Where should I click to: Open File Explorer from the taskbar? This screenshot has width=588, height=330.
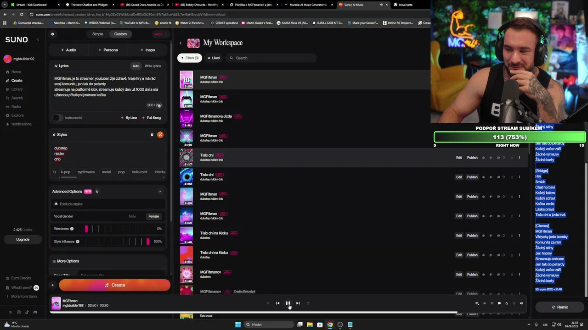pos(310,324)
